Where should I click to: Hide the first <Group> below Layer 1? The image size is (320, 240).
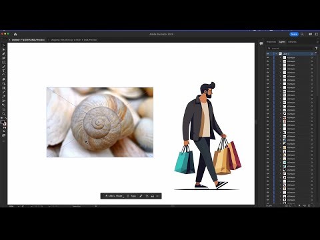point(268,57)
